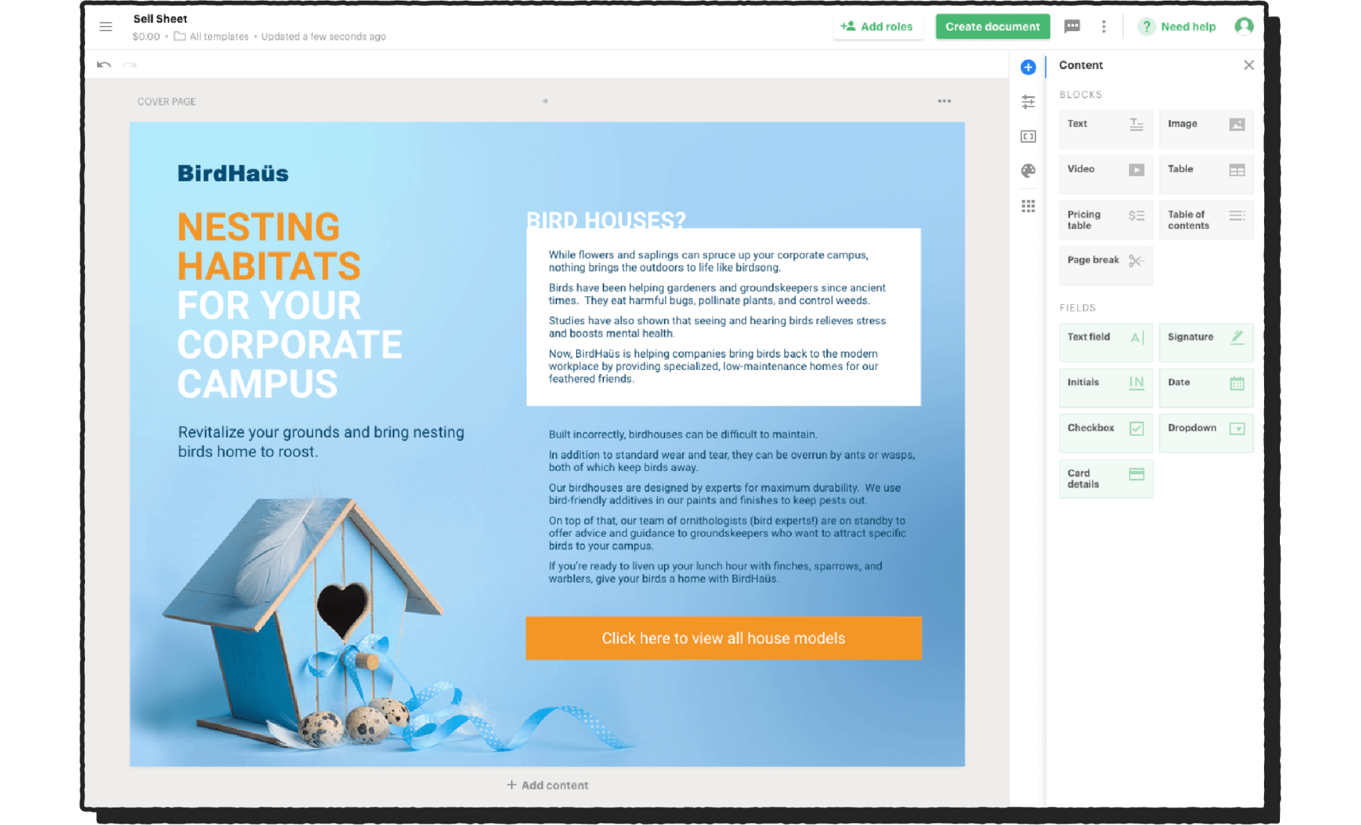Open the cover page options with the ellipsis
This screenshot has width=1361, height=825.
click(x=945, y=101)
